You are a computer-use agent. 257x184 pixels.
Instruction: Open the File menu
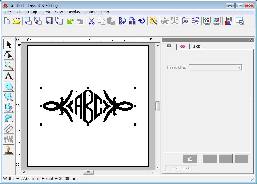point(8,12)
